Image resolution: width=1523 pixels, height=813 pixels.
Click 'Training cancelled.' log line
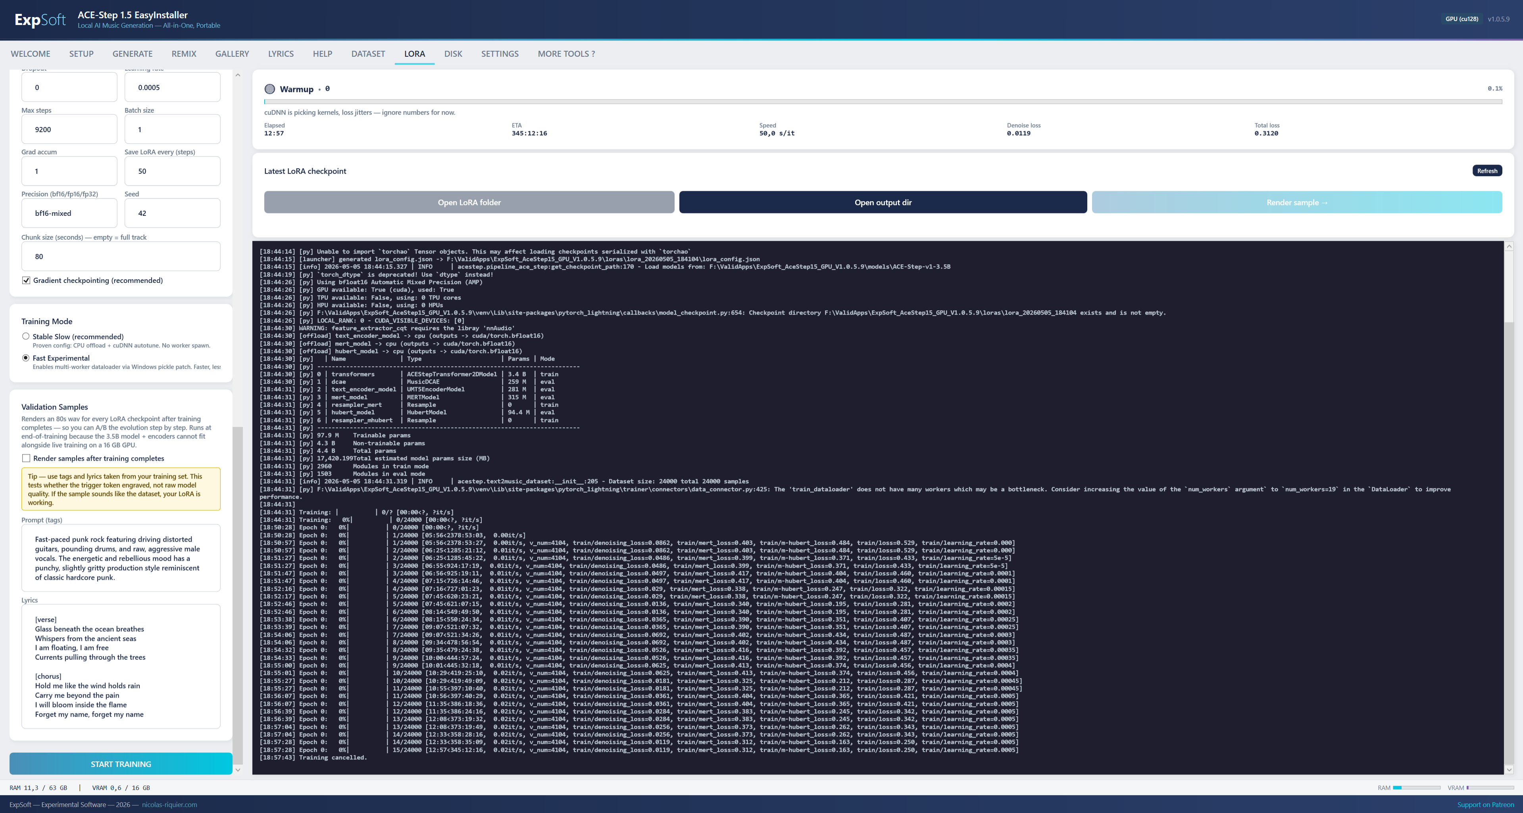coord(333,757)
